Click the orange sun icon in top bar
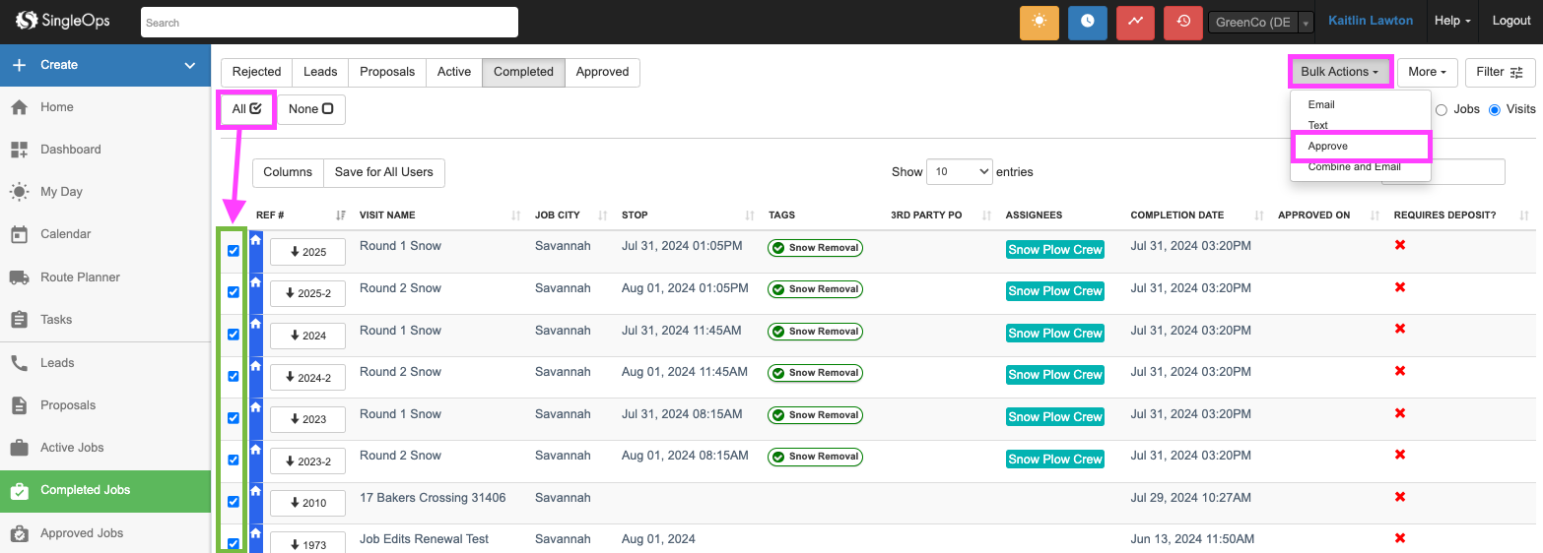This screenshot has width=1543, height=553. click(x=1039, y=22)
